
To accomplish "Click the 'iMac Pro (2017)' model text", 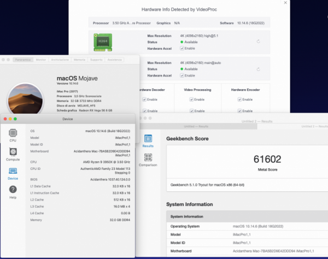I will (x=67, y=91).
